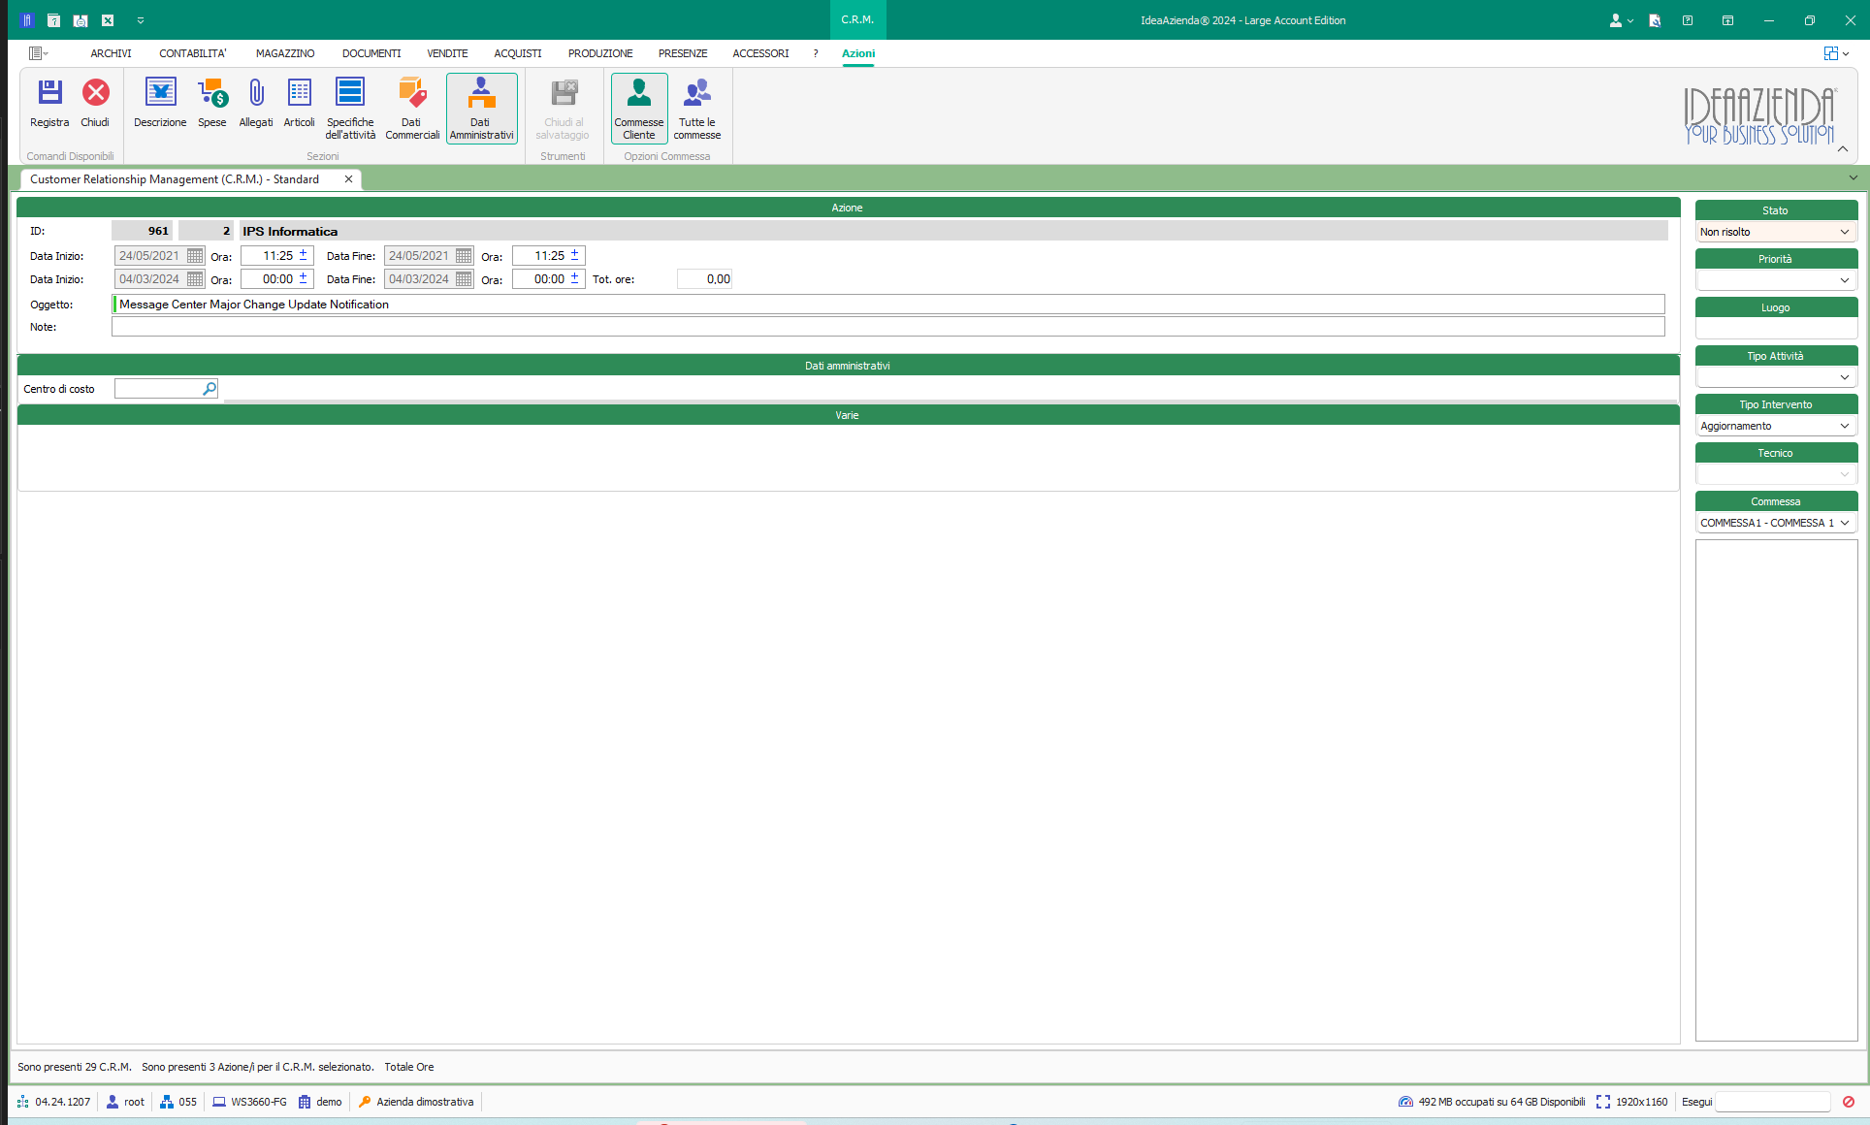This screenshot has height=1125, width=1870.
Task: Open the MAGAZZINO menu
Action: tap(285, 54)
